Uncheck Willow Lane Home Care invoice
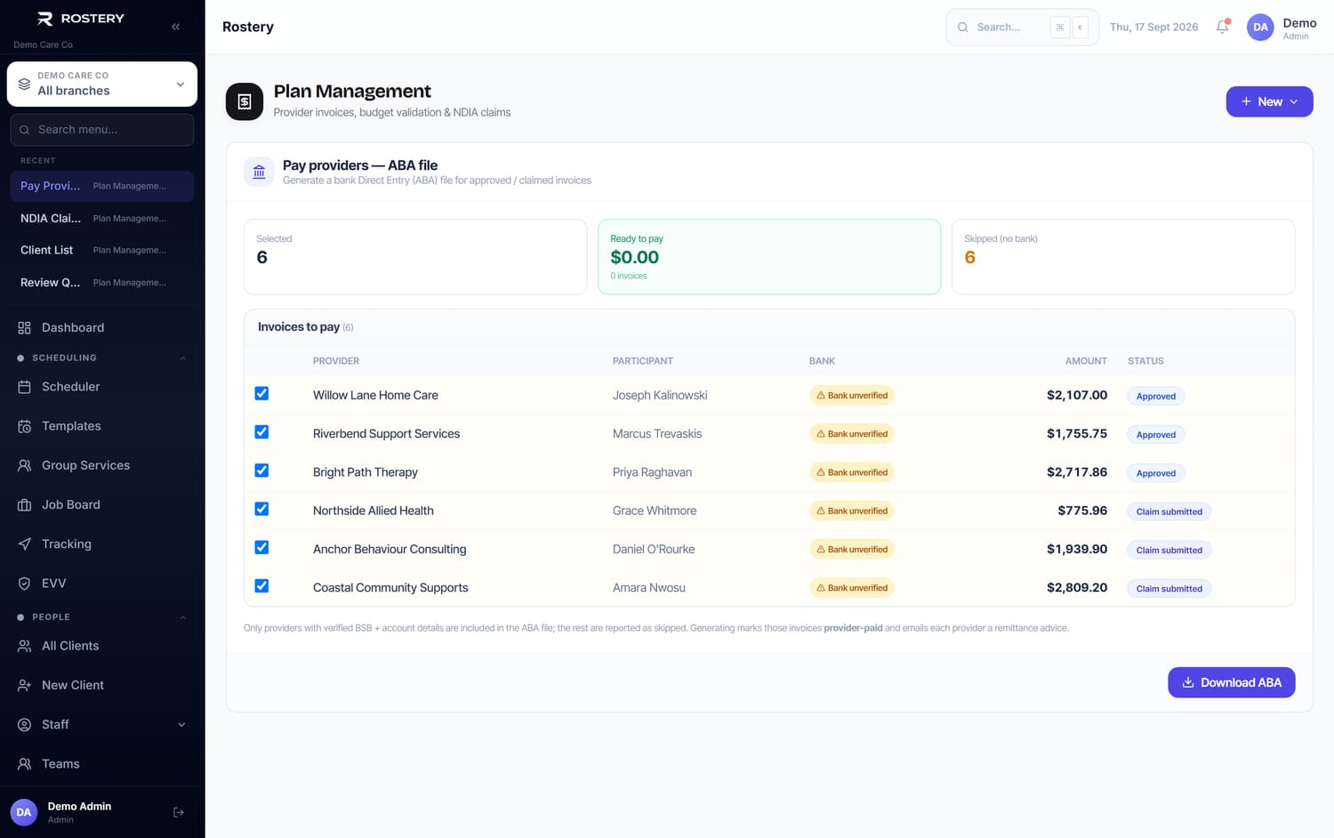Screen dimensions: 1334x838 click(x=261, y=393)
